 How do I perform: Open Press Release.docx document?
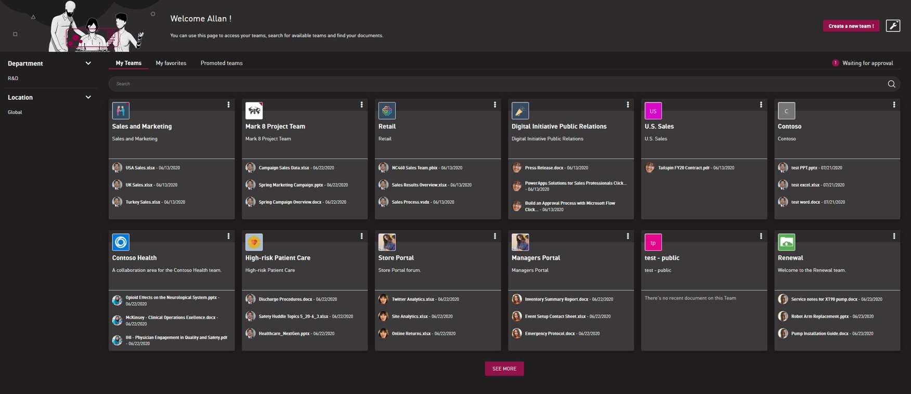pyautogui.click(x=544, y=168)
